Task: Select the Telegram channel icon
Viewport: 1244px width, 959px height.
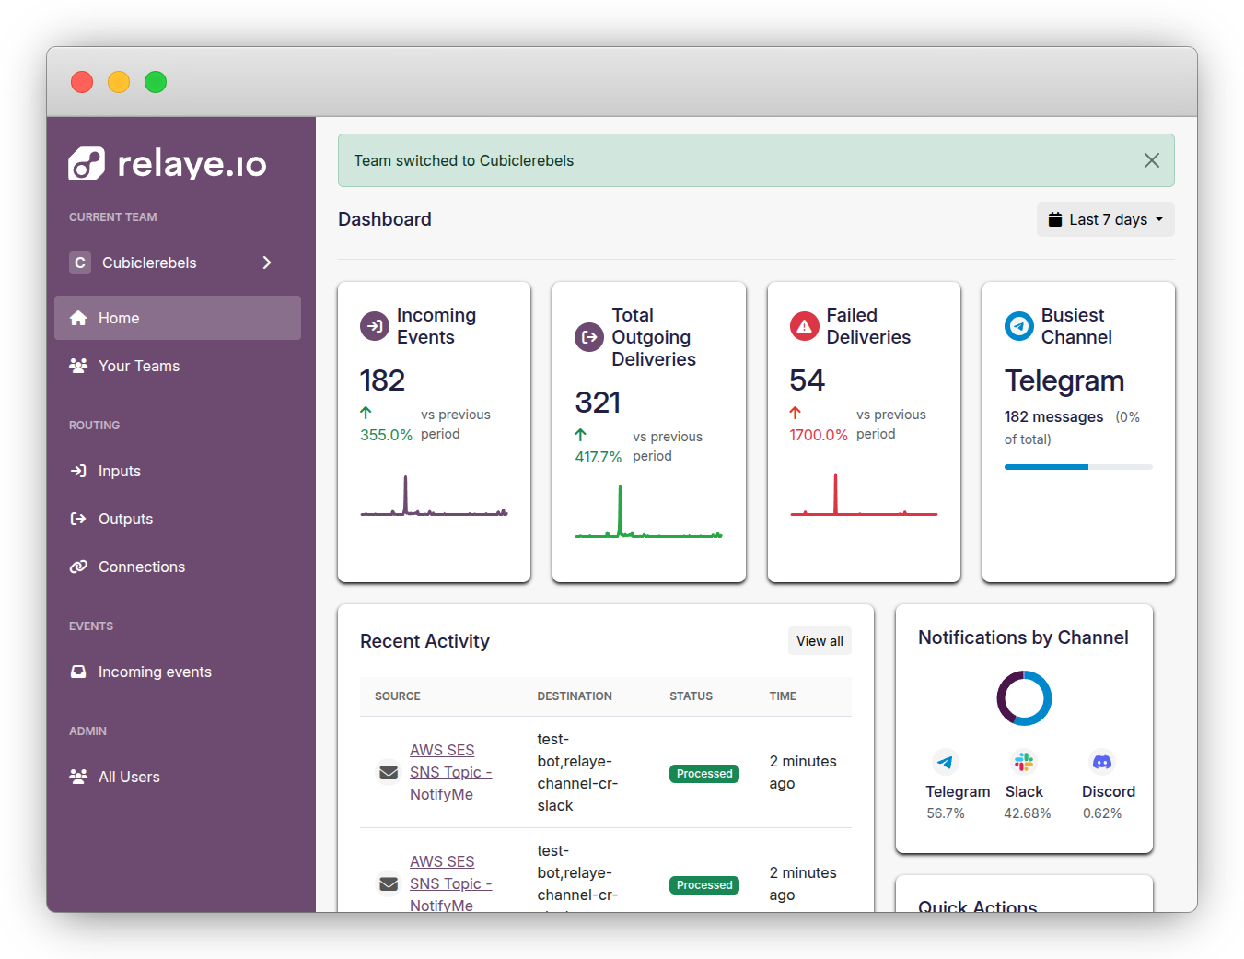Action: click(x=946, y=762)
